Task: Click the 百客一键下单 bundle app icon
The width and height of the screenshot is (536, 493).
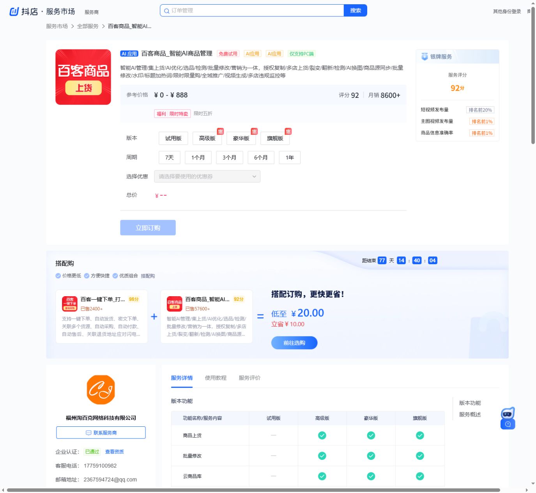Action: 70,304
